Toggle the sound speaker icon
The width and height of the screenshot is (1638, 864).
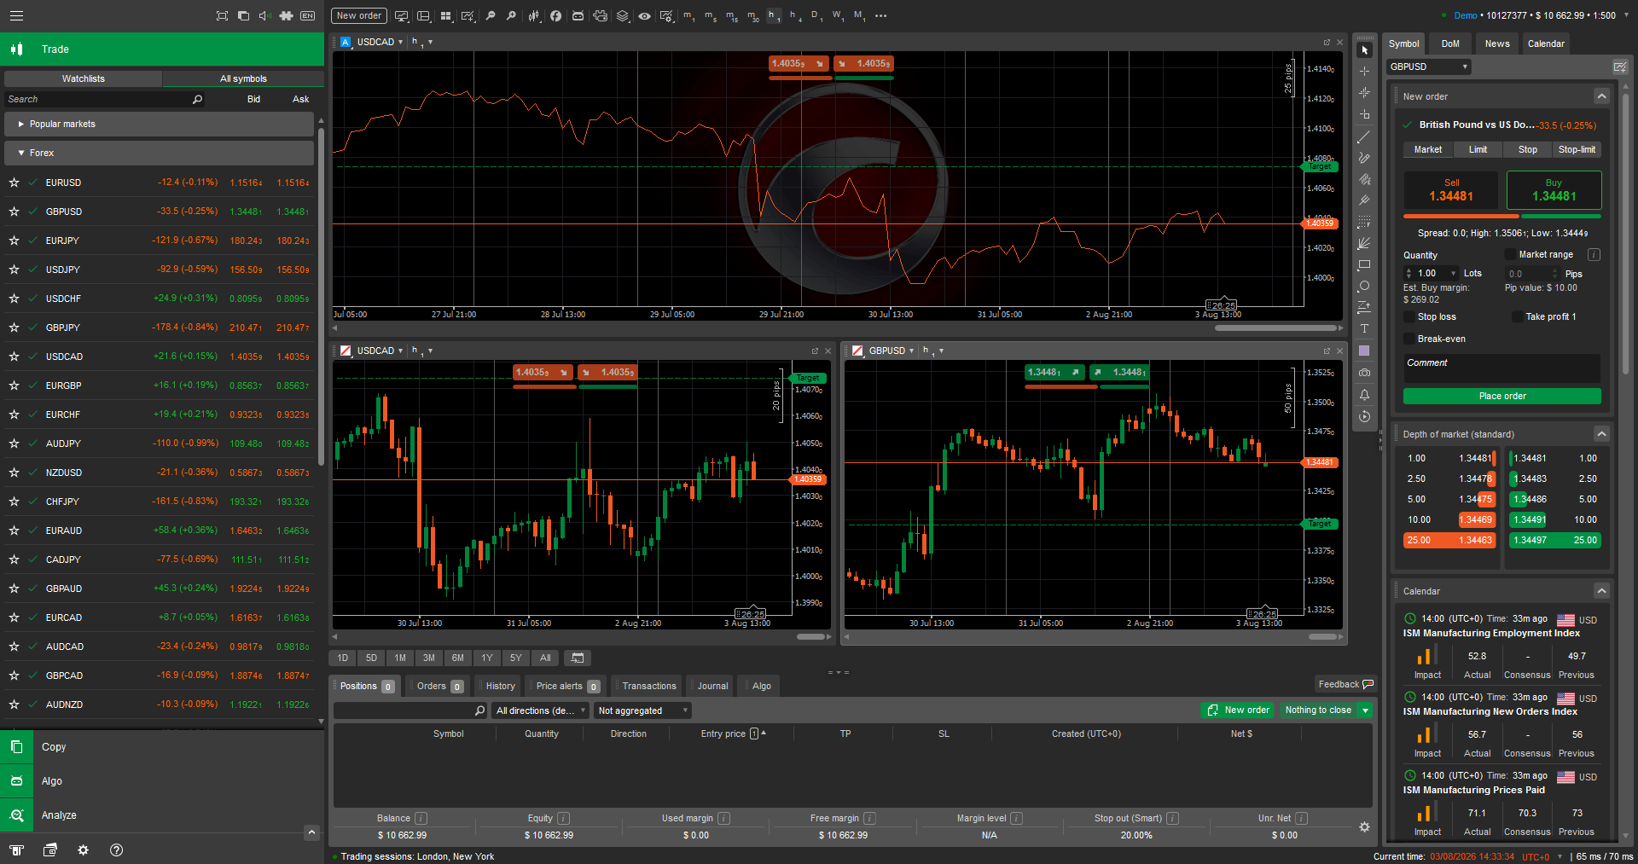point(264,15)
